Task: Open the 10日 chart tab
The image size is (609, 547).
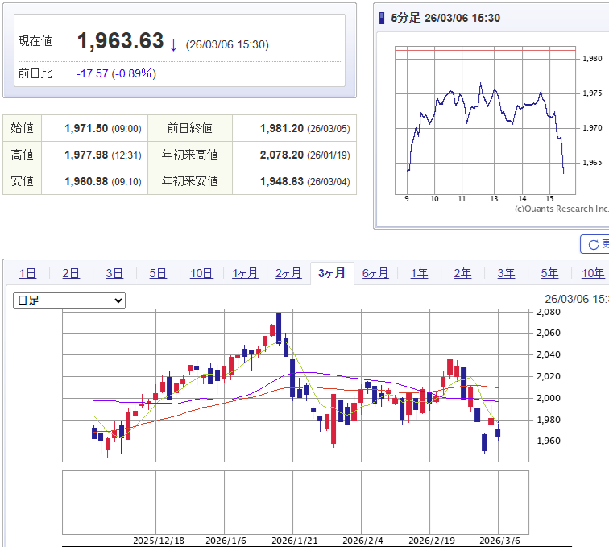Action: [201, 273]
